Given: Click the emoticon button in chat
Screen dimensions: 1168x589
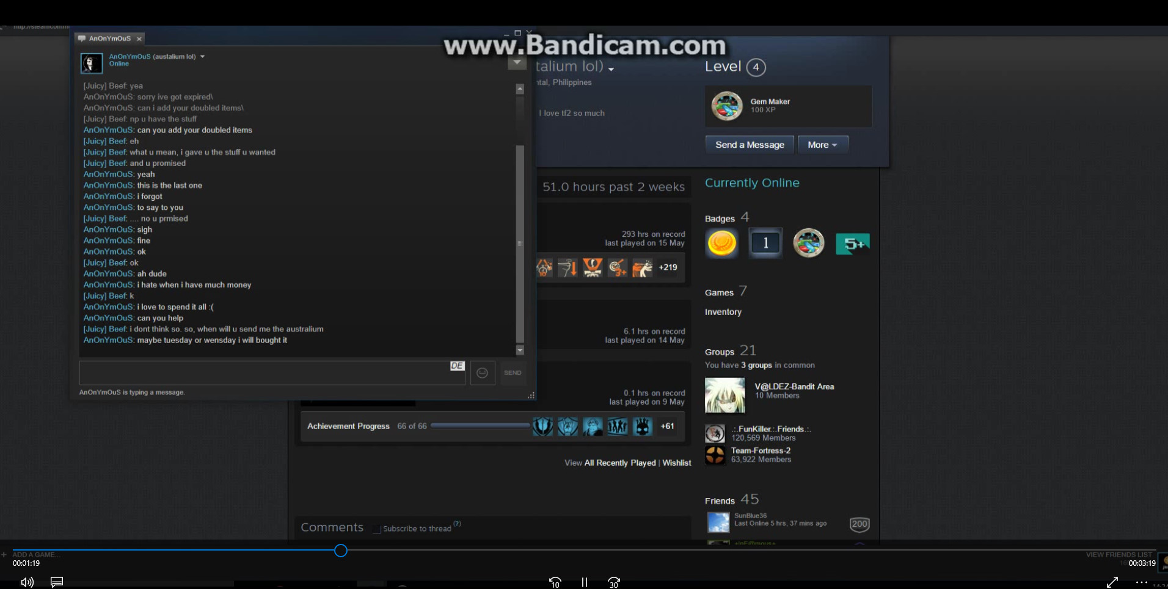Looking at the screenshot, I should (482, 373).
